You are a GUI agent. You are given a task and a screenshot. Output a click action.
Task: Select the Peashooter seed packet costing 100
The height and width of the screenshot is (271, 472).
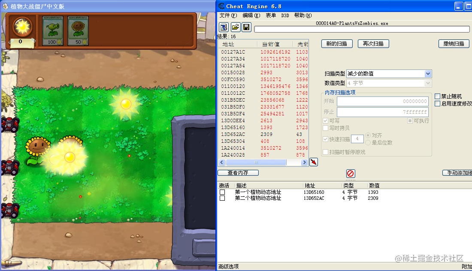coord(53,31)
